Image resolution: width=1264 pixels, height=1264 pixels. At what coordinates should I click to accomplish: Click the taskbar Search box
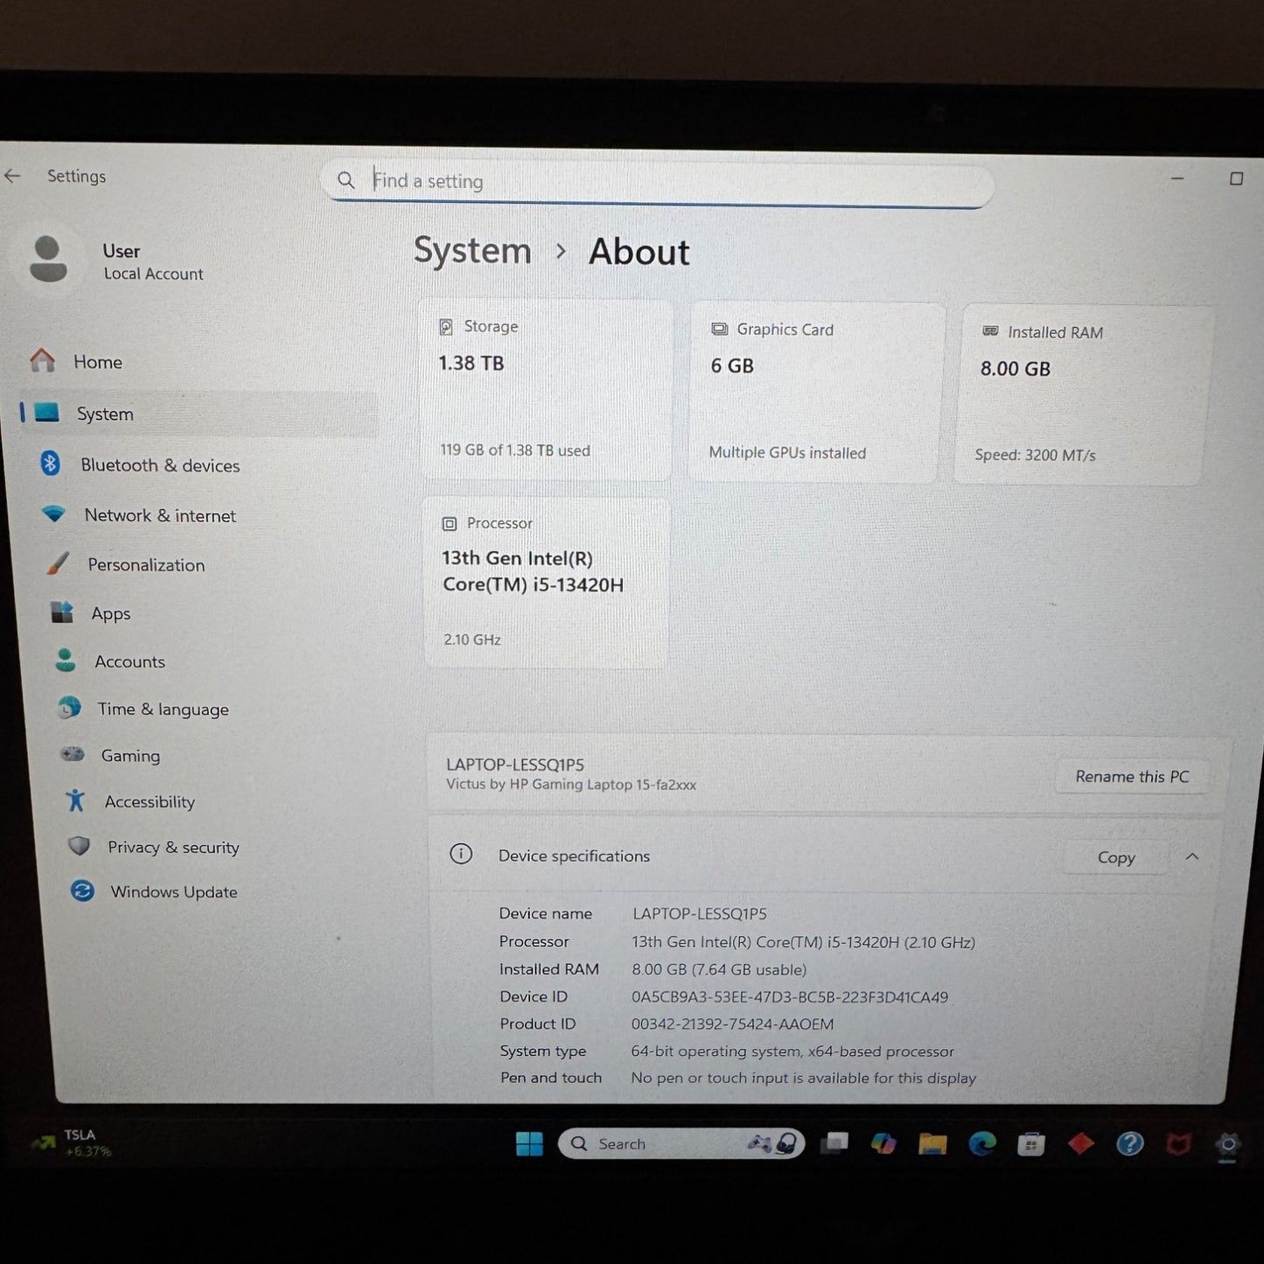(x=681, y=1143)
